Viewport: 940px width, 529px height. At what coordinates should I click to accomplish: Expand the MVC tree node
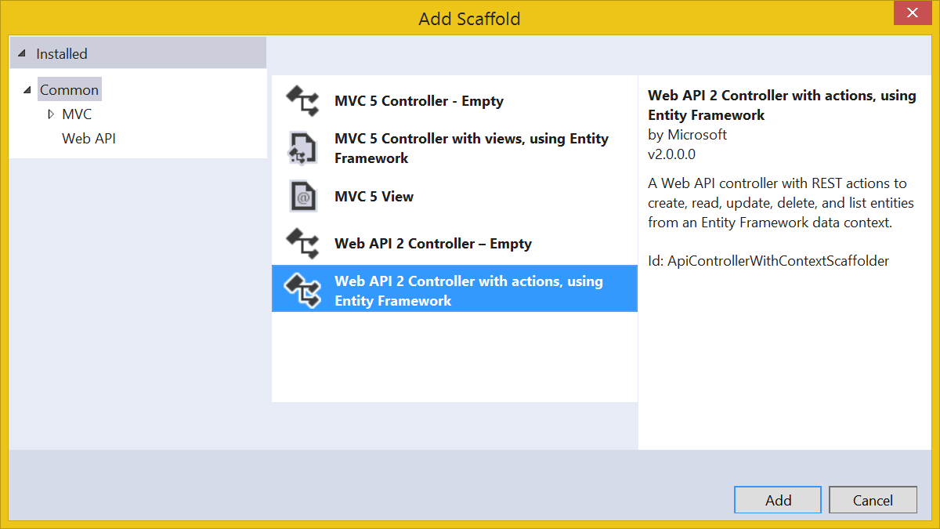(x=50, y=114)
